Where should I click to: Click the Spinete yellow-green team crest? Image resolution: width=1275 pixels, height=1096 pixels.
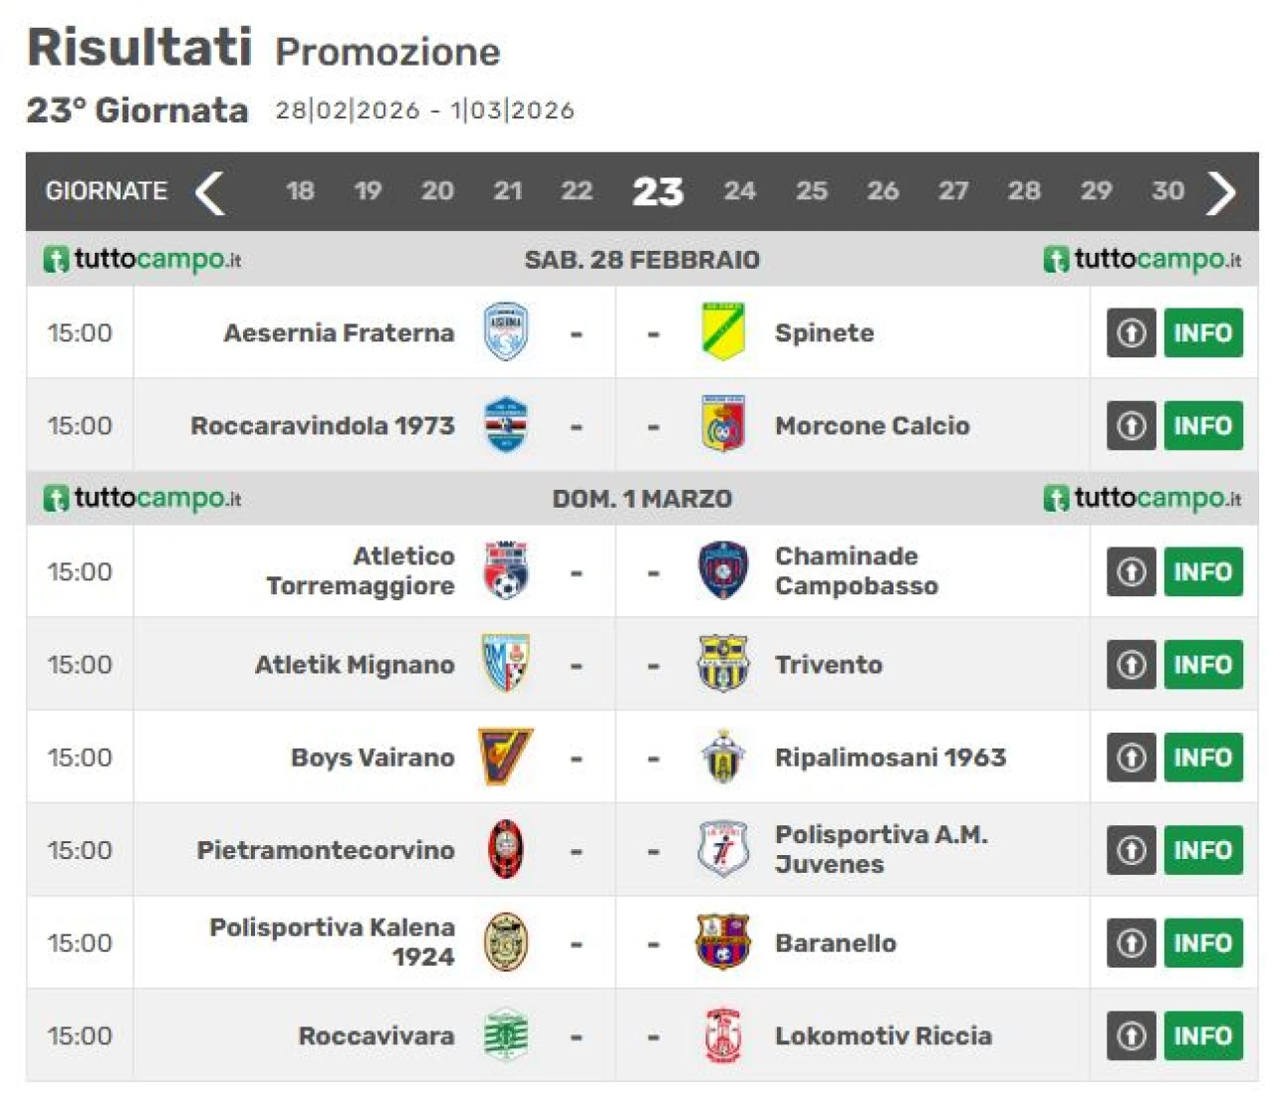coord(723,332)
